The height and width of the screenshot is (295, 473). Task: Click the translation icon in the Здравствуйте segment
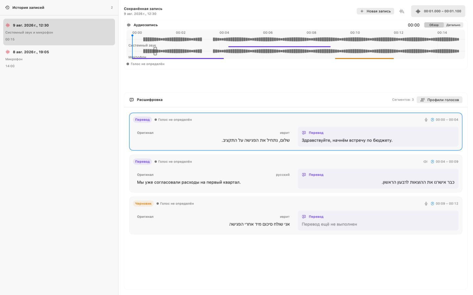304,133
